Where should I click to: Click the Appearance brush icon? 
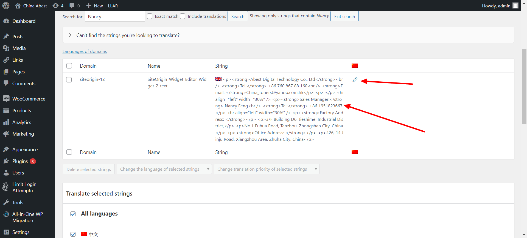[x=6, y=150]
